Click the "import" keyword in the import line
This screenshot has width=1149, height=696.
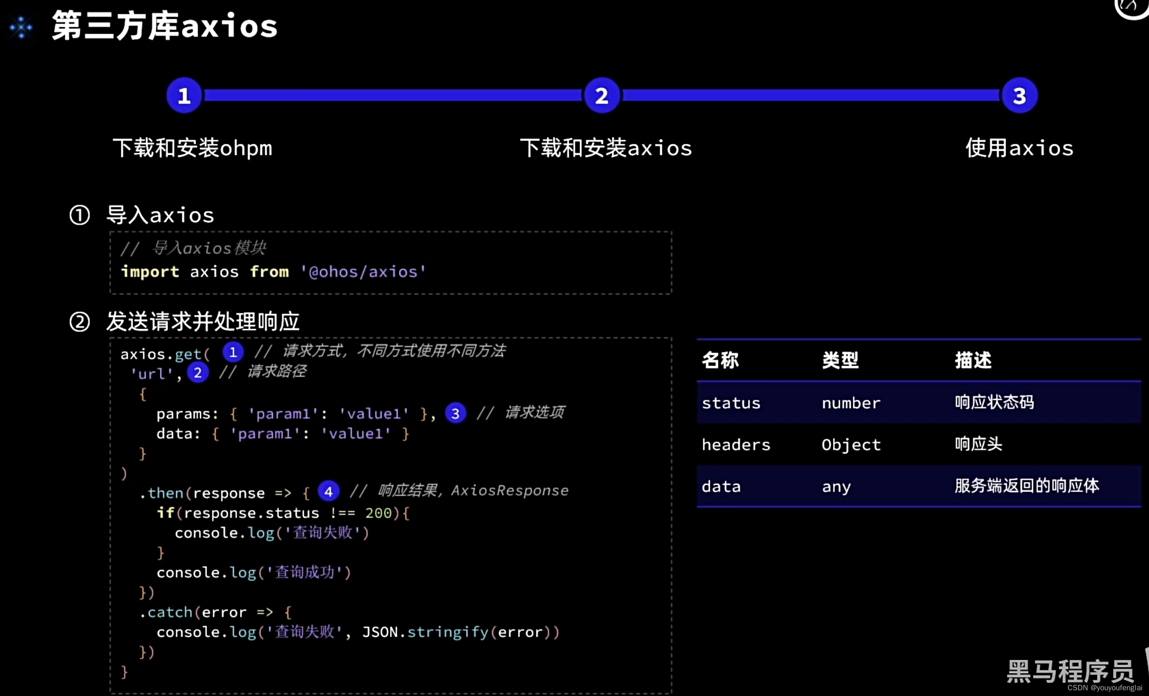[150, 272]
